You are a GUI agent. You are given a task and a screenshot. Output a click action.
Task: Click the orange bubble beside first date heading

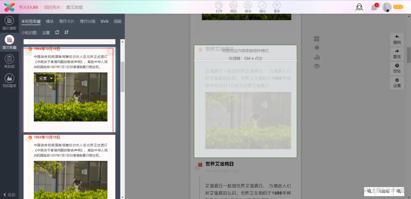[x=29, y=50]
